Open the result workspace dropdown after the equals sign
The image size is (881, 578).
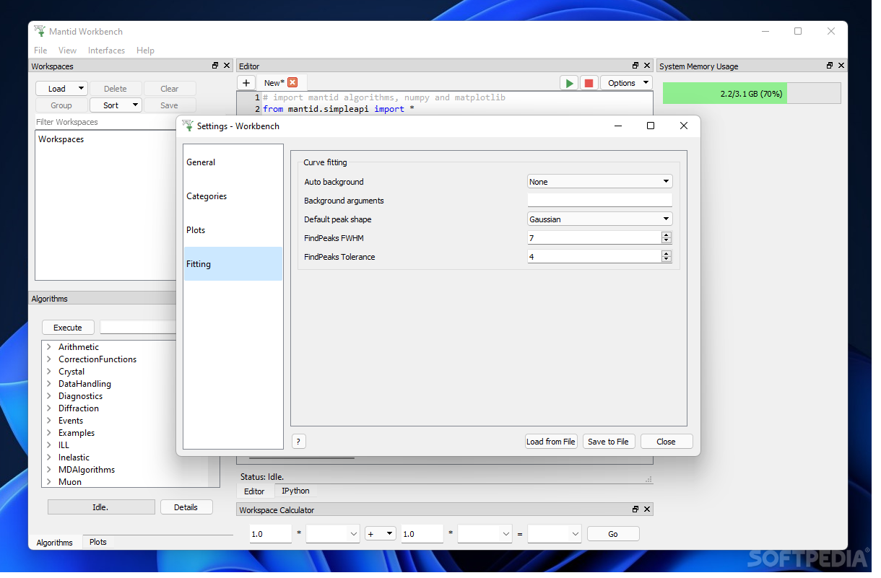555,534
